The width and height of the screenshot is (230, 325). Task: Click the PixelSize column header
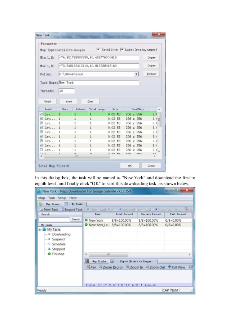tap(137, 109)
